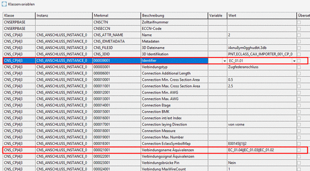Select the Zolltarifnummer description cell
The image size is (310, 171).
[x=174, y=22]
